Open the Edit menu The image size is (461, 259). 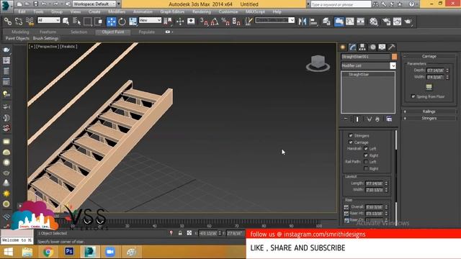click(22, 12)
